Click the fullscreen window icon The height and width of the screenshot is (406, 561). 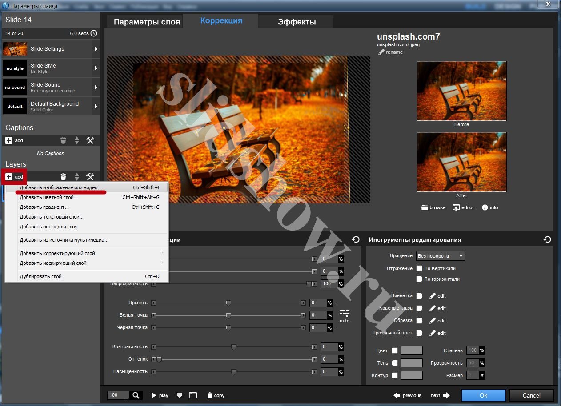click(x=192, y=395)
